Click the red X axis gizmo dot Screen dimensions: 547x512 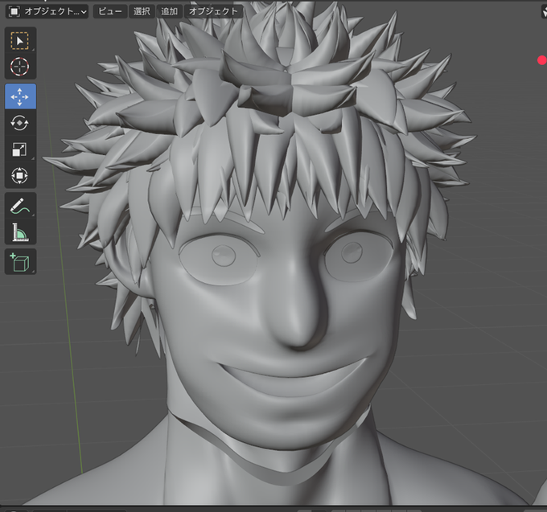pyautogui.click(x=541, y=60)
